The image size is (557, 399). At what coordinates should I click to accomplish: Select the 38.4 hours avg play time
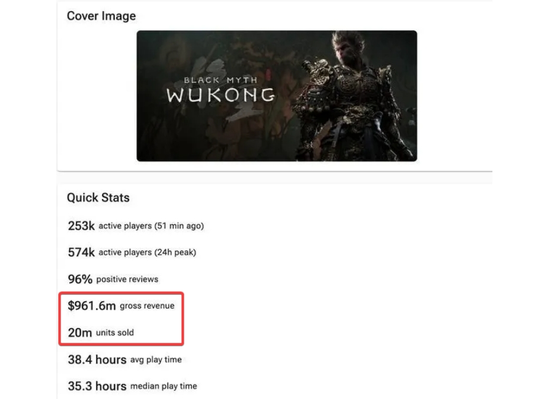[x=124, y=359]
